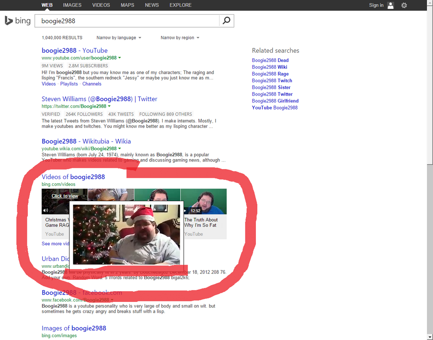Click the green background headset video thumbnail
This screenshot has height=340, width=433.
(x=157, y=195)
